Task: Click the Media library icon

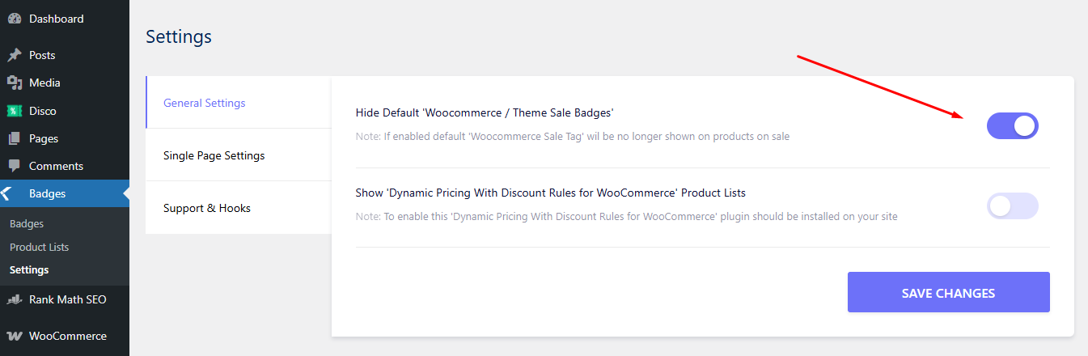Action: click(14, 83)
